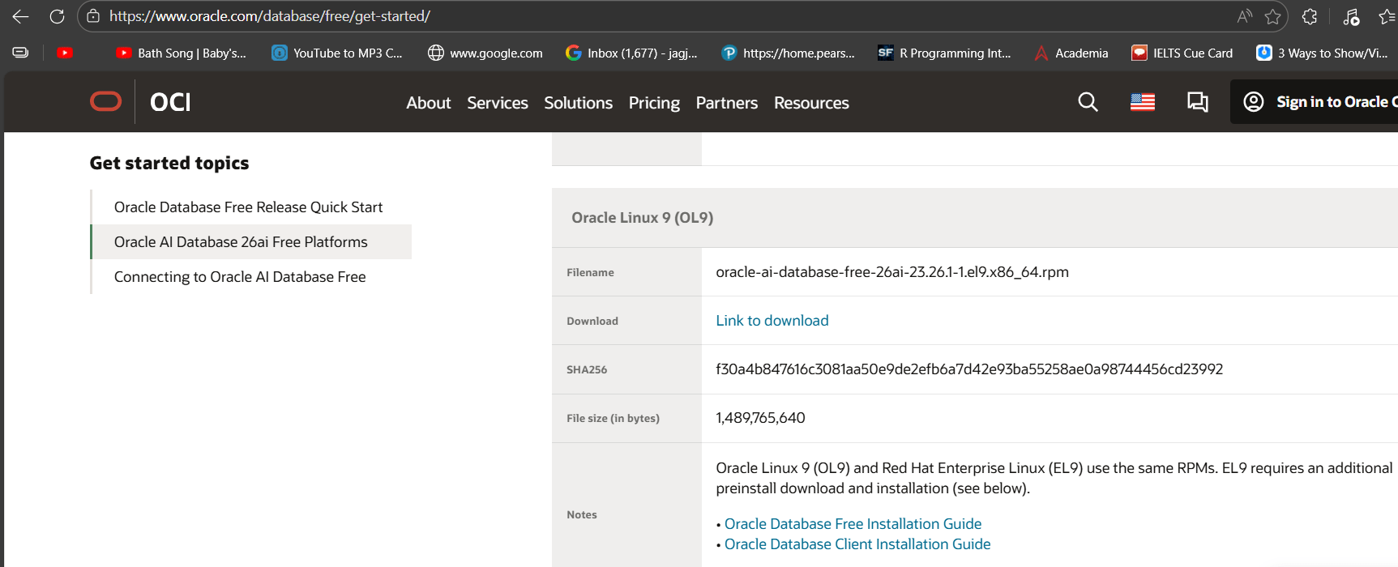Click the Notes row label
Screen dimensions: 1398x567
(x=582, y=514)
